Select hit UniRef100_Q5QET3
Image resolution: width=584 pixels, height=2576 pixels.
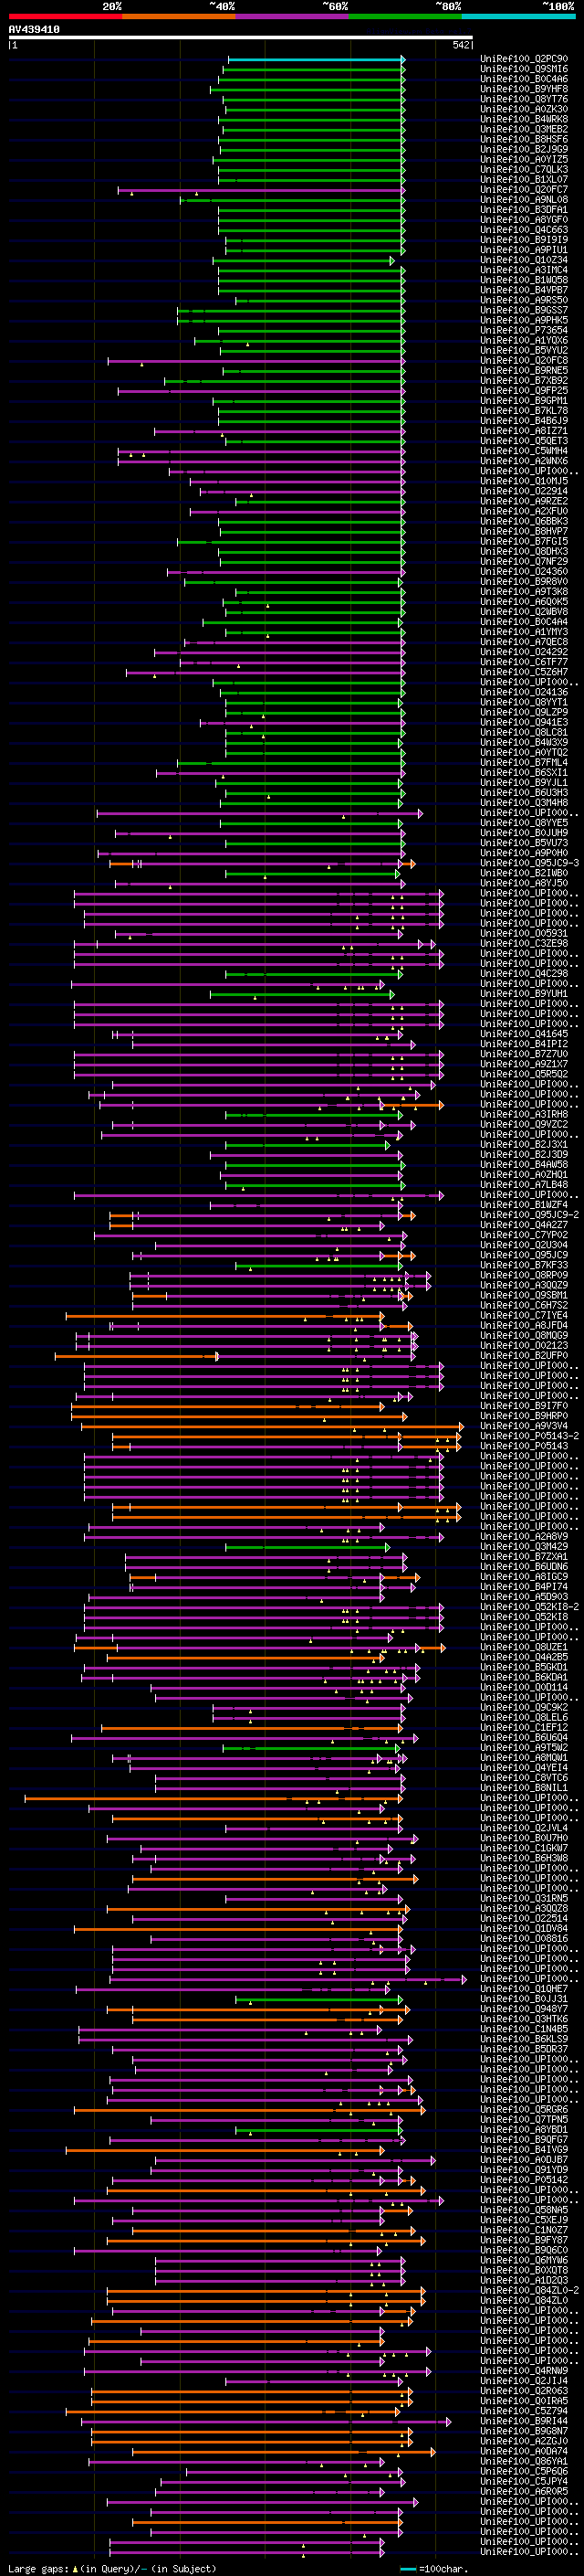[524, 441]
